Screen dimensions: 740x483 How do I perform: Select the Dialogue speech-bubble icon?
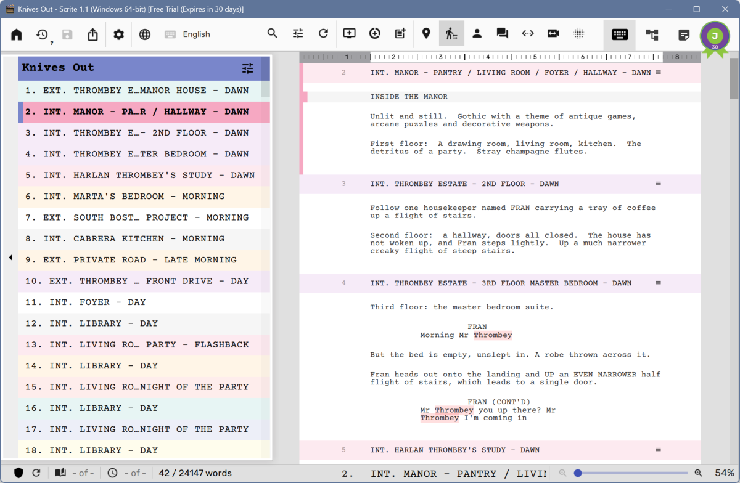pos(502,34)
